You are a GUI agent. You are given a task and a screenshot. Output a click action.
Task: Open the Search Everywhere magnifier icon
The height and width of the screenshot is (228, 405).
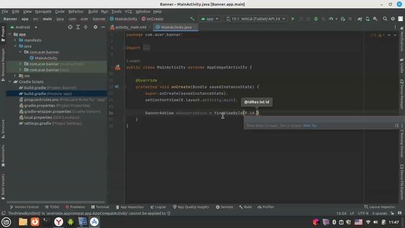click(x=385, y=18)
